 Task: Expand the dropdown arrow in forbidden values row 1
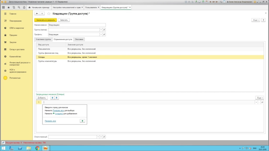tap(256, 102)
